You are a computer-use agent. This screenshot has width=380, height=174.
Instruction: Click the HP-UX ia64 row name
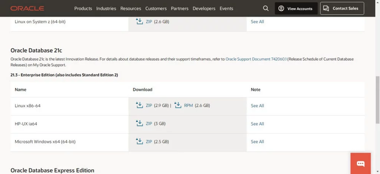point(26,124)
